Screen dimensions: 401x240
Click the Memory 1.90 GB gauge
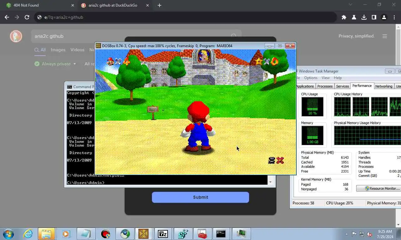click(312, 135)
